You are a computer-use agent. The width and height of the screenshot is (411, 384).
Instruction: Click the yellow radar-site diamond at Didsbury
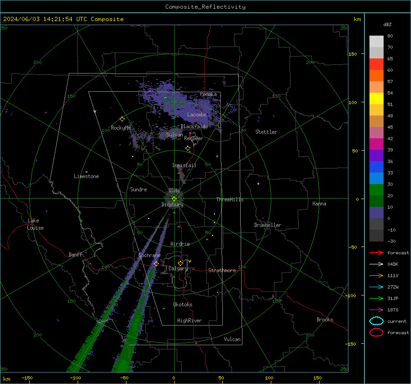[174, 199]
